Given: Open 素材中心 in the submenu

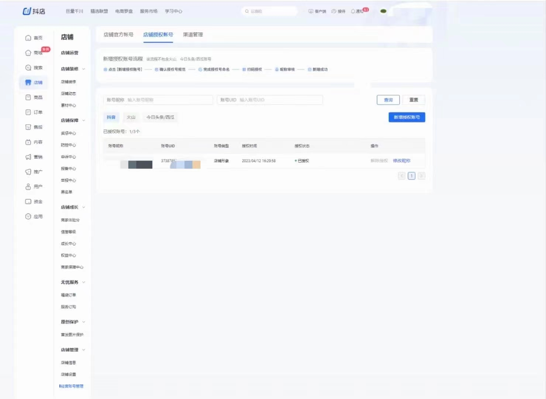Looking at the screenshot, I should 68,106.
